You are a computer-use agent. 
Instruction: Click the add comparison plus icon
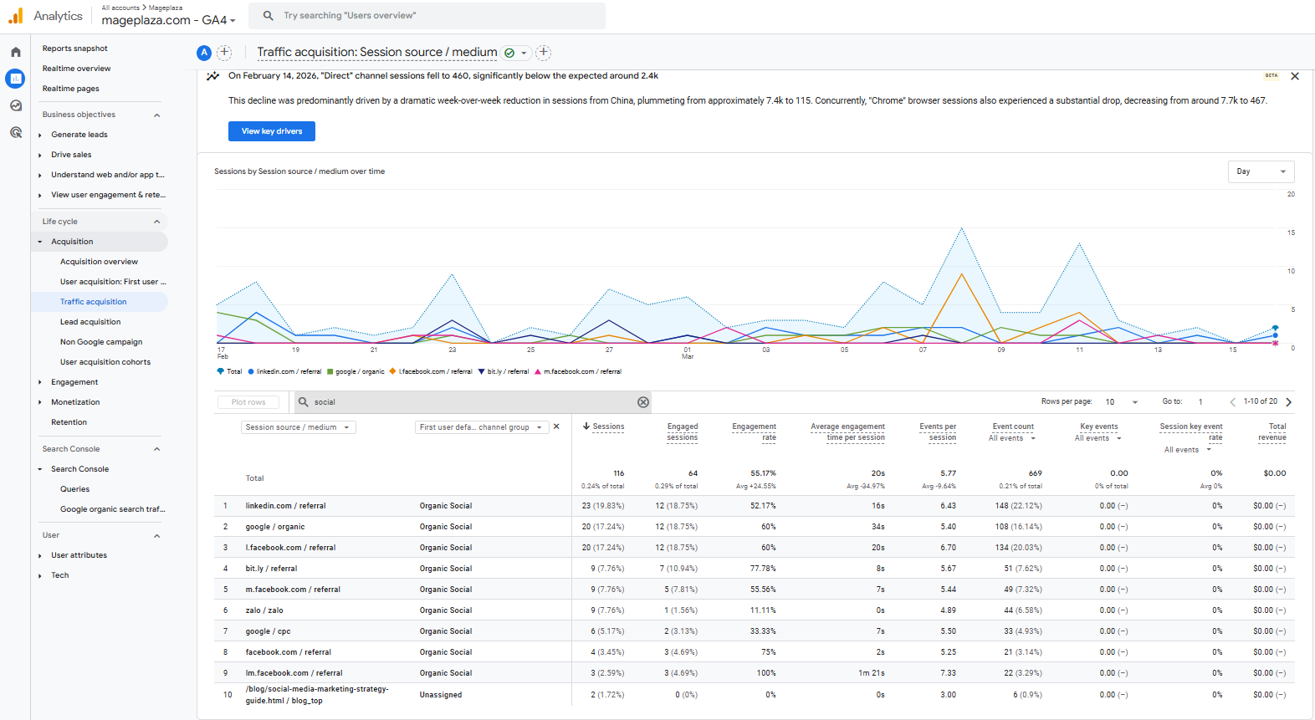[224, 52]
